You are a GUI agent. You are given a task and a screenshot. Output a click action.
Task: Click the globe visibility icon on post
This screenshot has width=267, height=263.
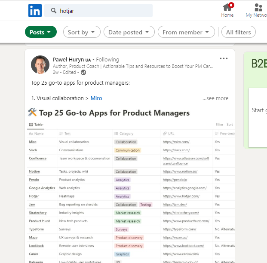(x=83, y=73)
